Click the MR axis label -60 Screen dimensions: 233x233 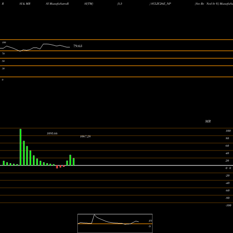coord(227,191)
